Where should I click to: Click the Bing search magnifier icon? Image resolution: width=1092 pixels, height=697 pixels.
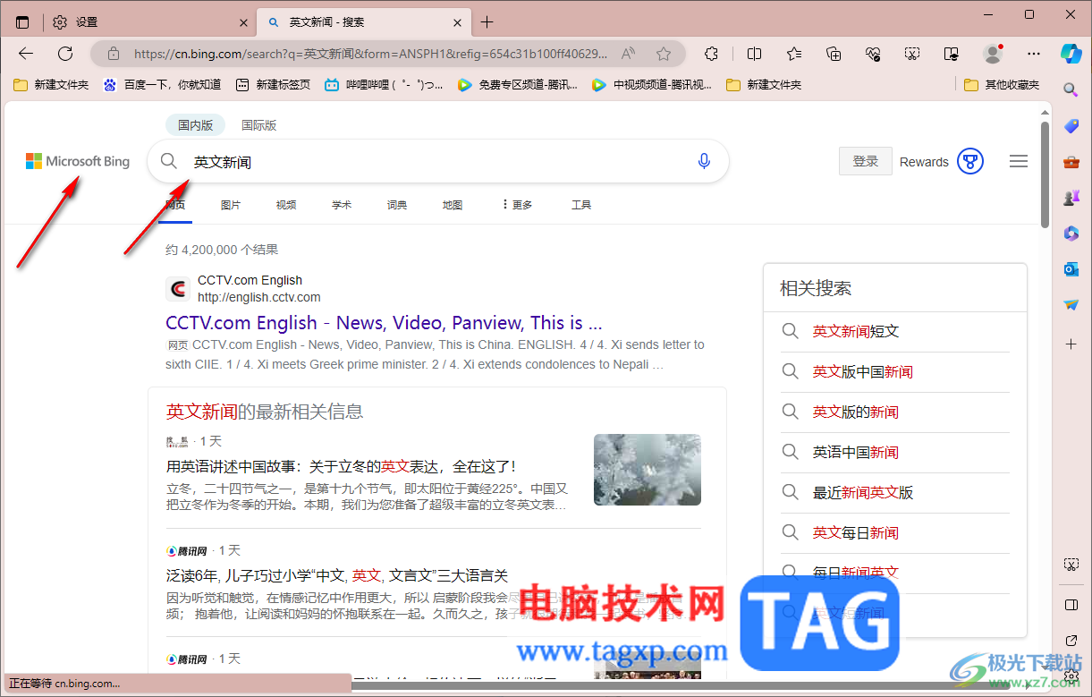click(x=169, y=161)
